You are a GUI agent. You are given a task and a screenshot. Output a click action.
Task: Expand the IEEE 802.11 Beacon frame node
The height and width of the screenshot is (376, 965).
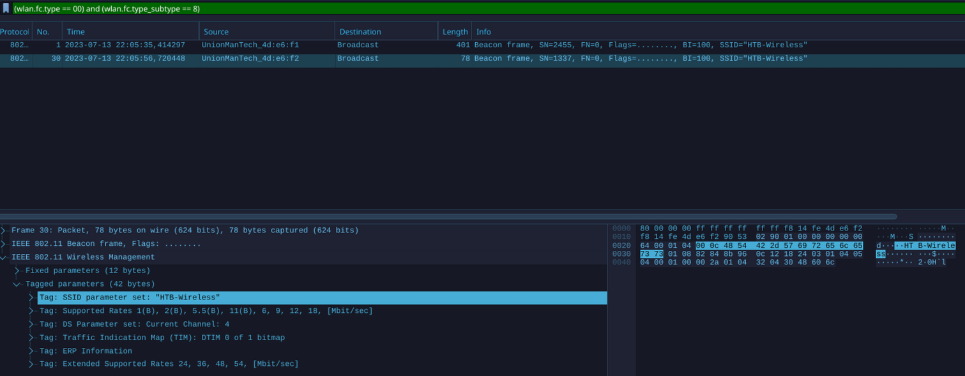tap(4, 243)
